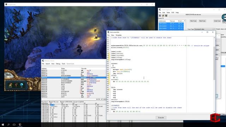This screenshot has height=127, width=226.
Task: Open Template menu in Auto assemble window
Action: [x=119, y=35]
